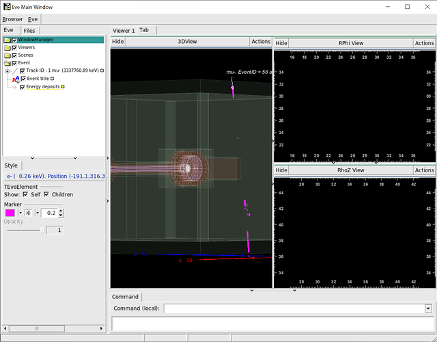This screenshot has height=342, width=437.
Task: Open the marker style dropdown arrow
Action: [38, 213]
